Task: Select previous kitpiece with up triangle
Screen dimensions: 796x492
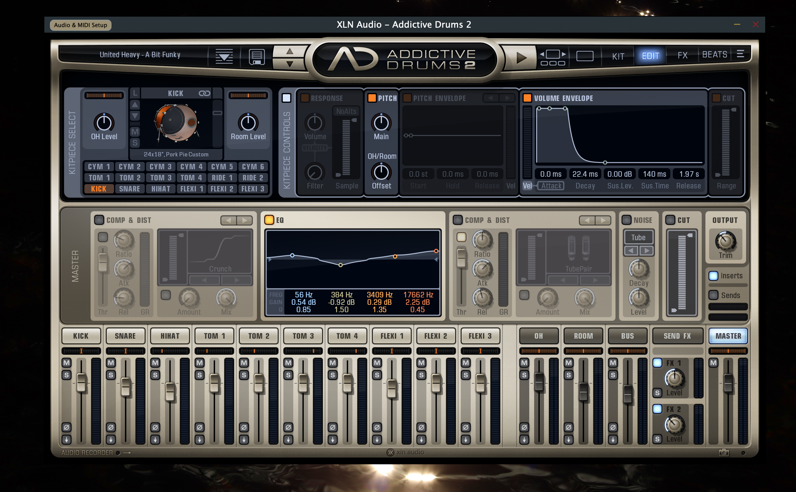Action: 135,104
